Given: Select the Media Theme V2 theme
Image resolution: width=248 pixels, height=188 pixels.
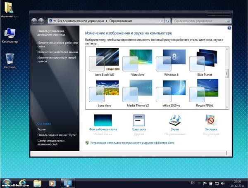Looking at the screenshot, I should [138, 93].
